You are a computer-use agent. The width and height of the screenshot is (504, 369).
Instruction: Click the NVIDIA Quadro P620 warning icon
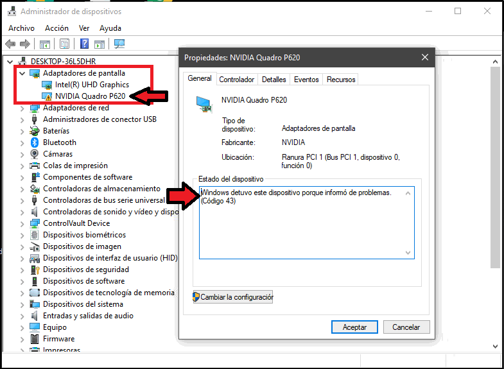point(47,96)
